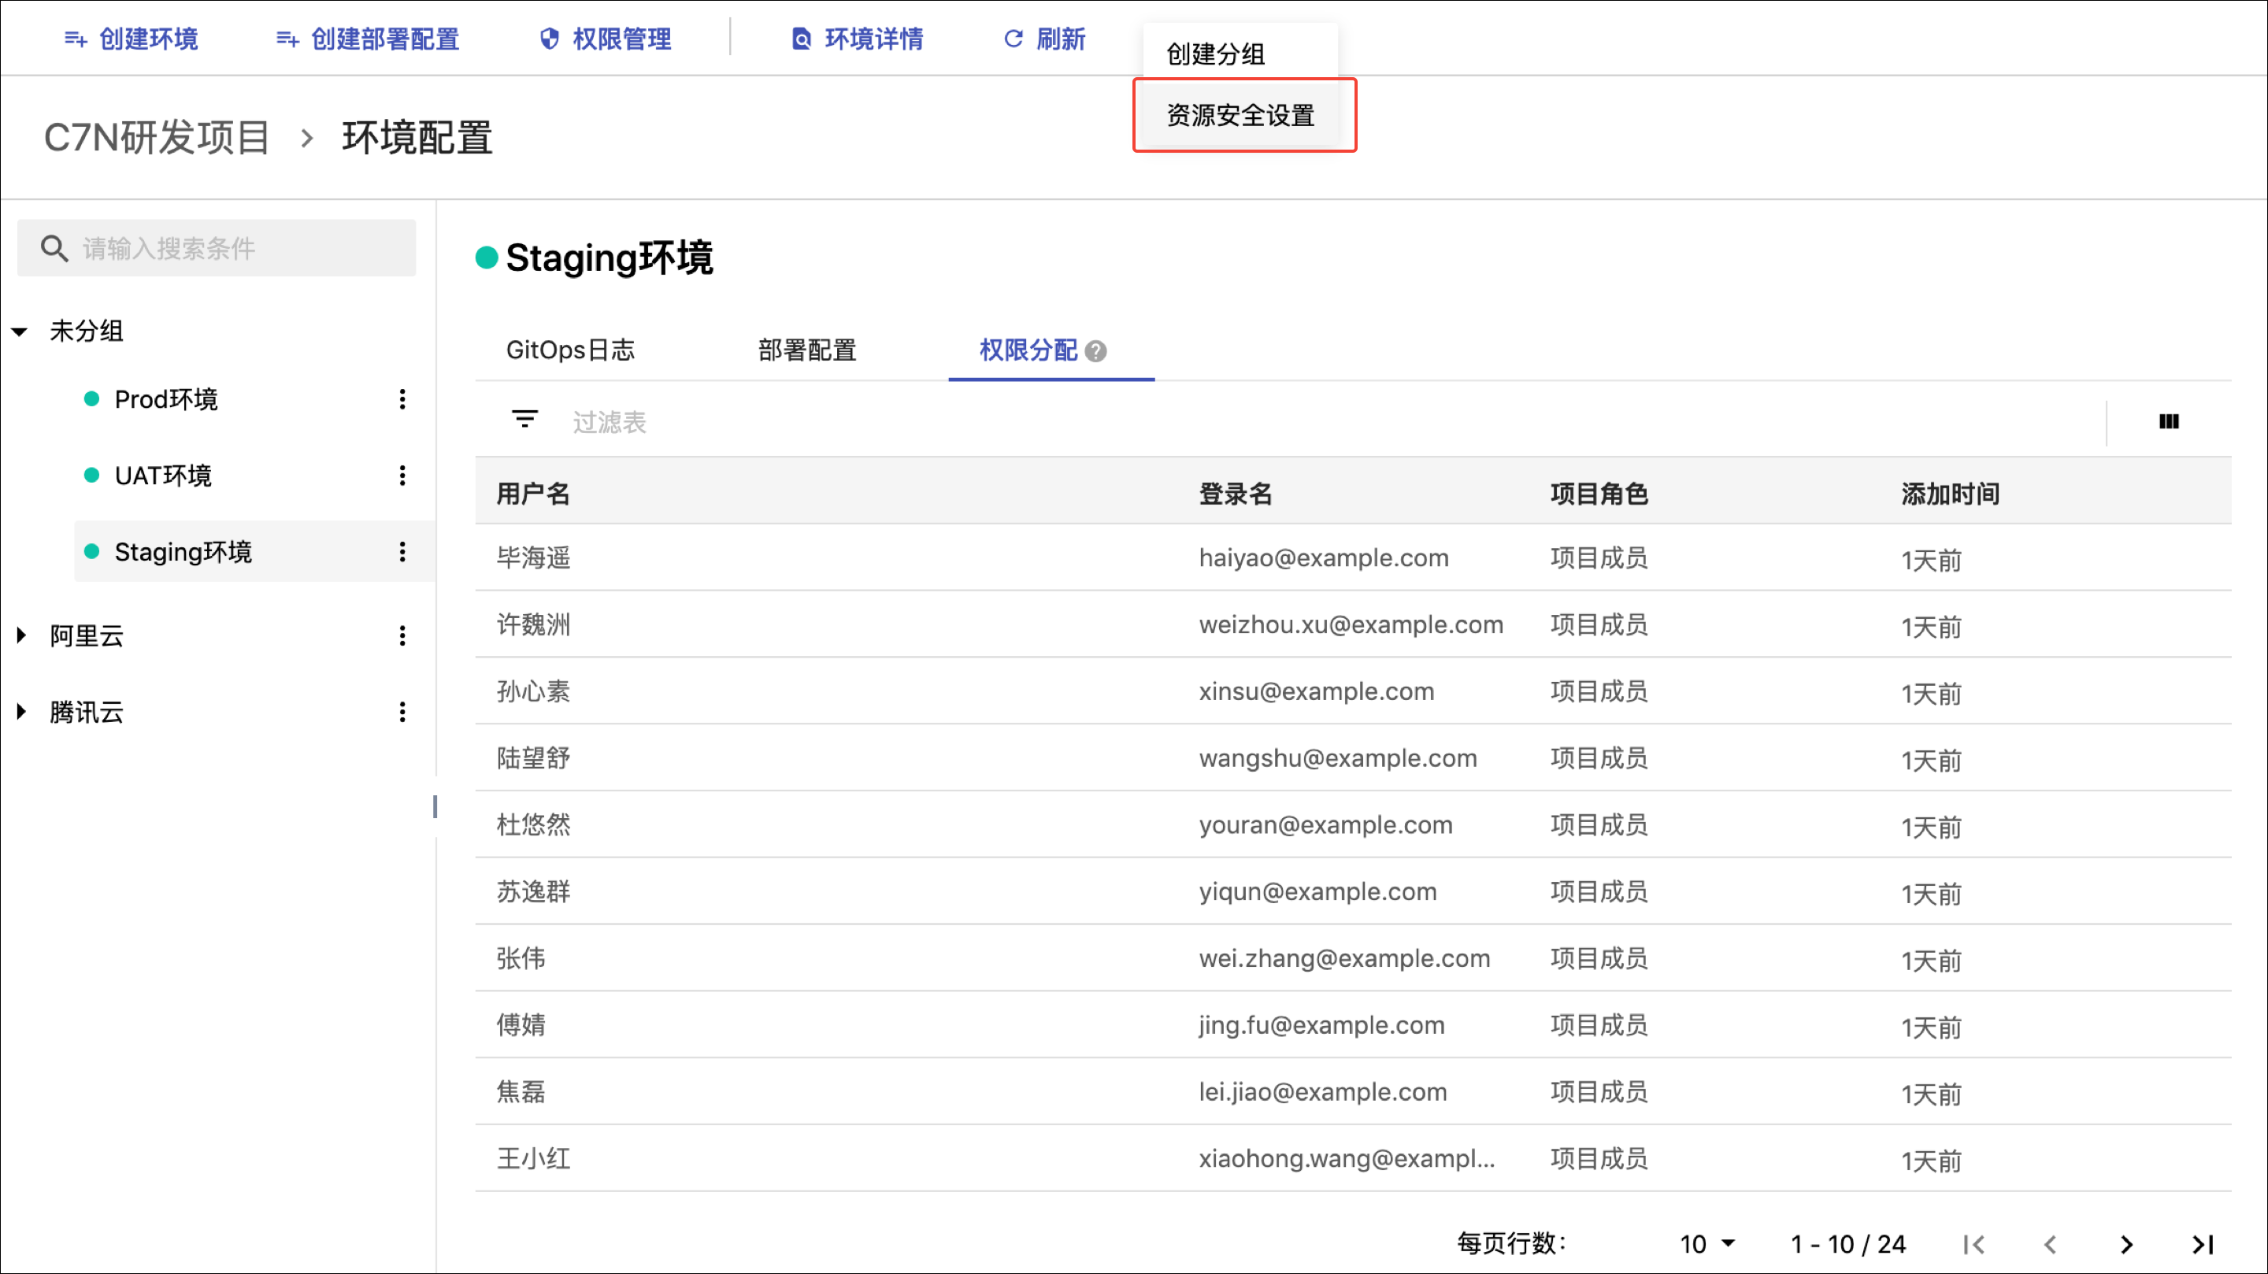Select Staging环境 in the tree
The height and width of the screenshot is (1274, 2268).
point(183,552)
